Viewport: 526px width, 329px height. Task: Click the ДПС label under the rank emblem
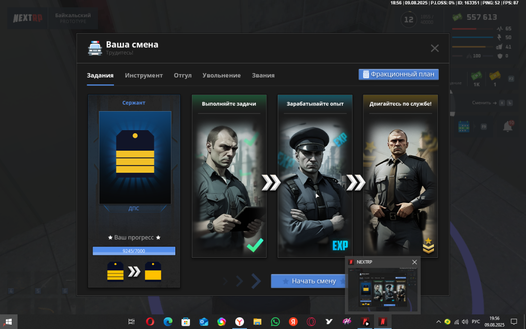click(x=134, y=209)
